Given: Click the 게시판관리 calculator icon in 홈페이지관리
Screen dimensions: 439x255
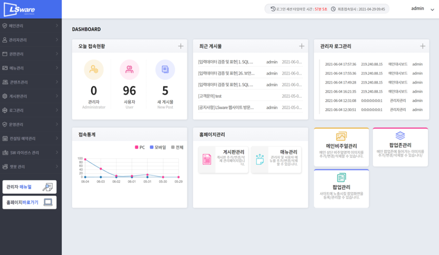Looking at the screenshot, I should point(207,159).
